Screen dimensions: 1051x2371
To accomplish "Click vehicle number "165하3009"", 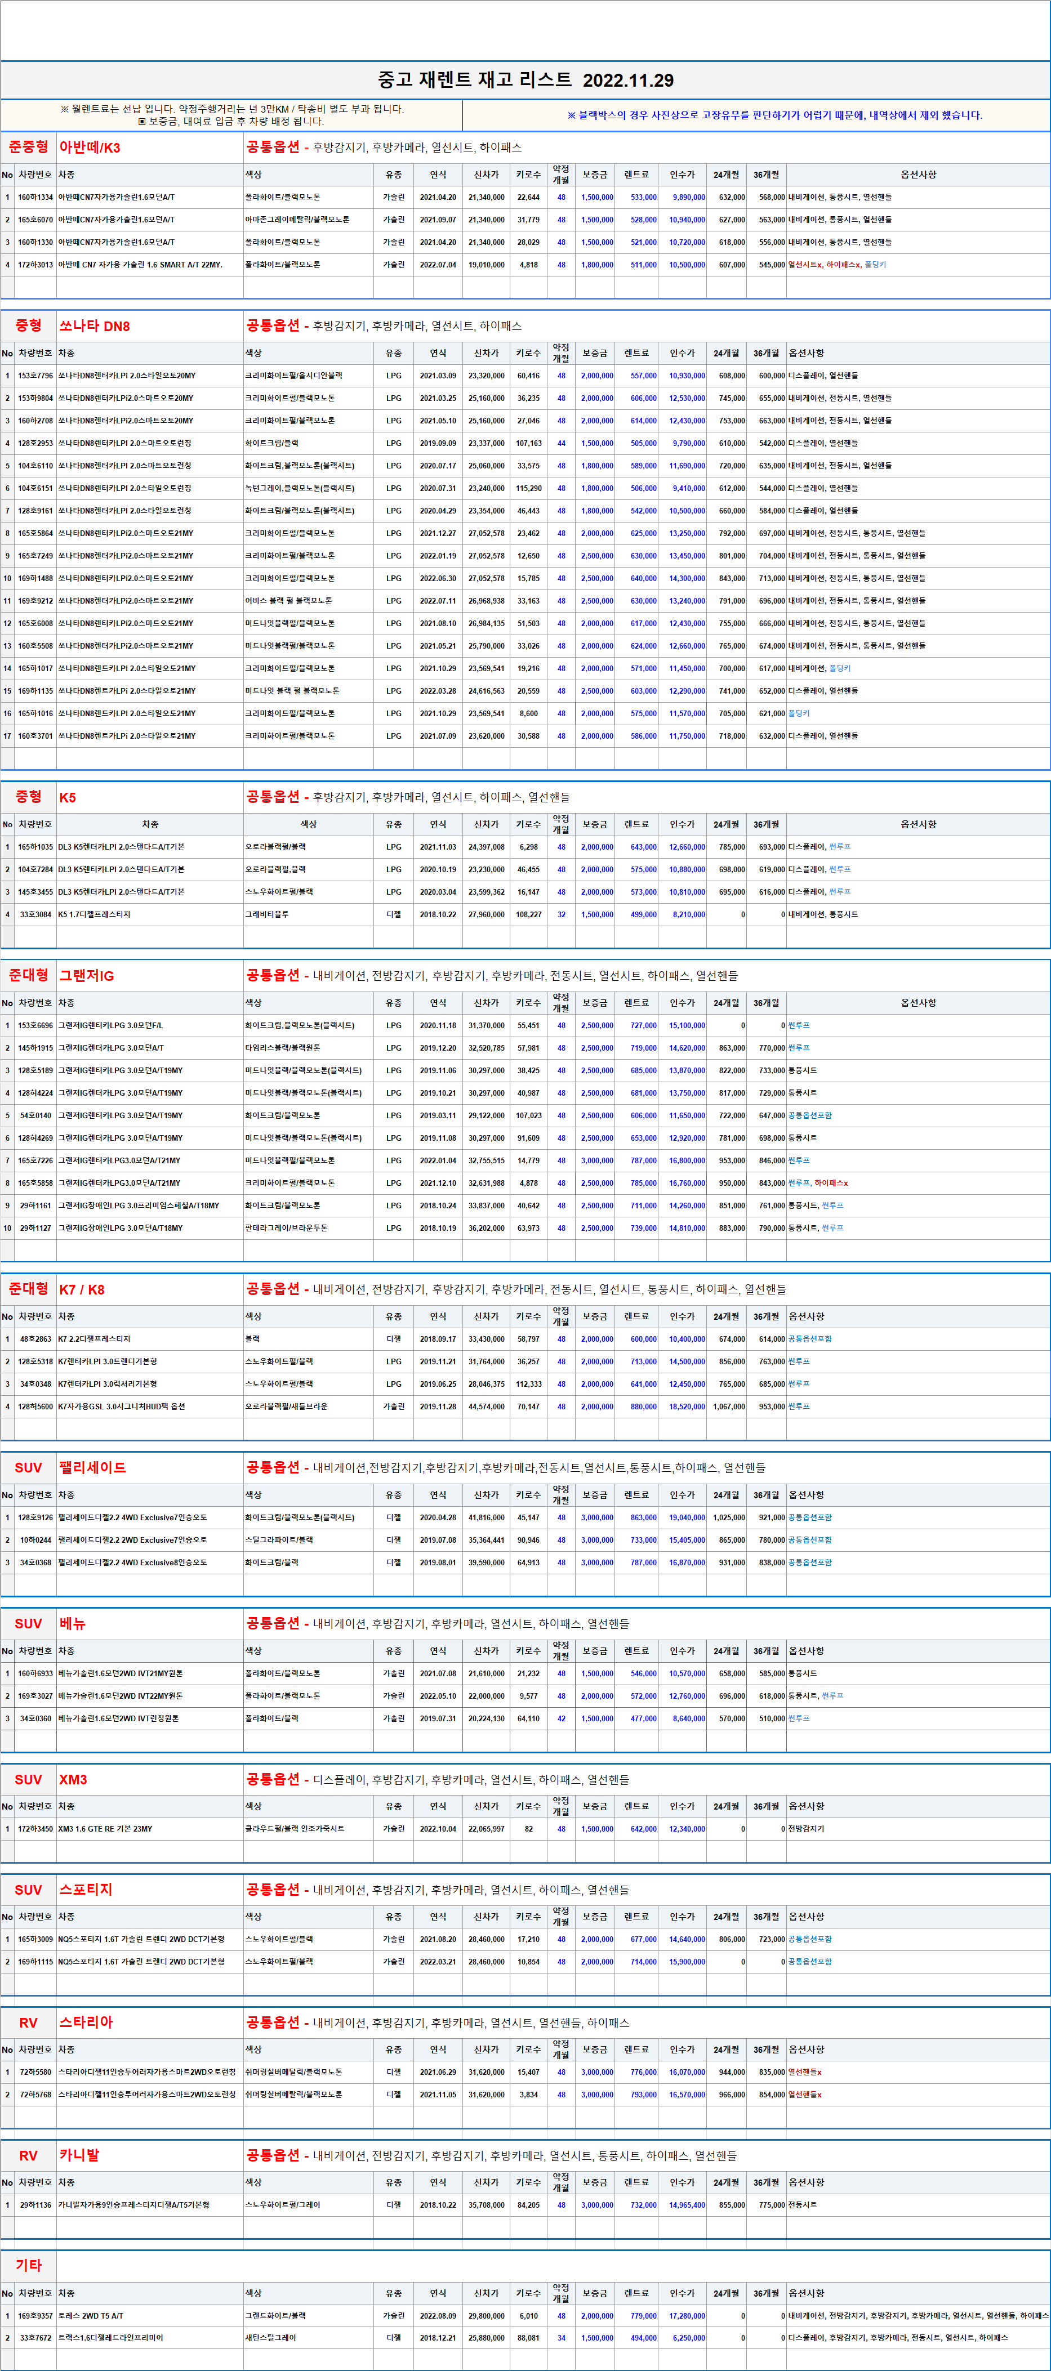I will [35, 1939].
